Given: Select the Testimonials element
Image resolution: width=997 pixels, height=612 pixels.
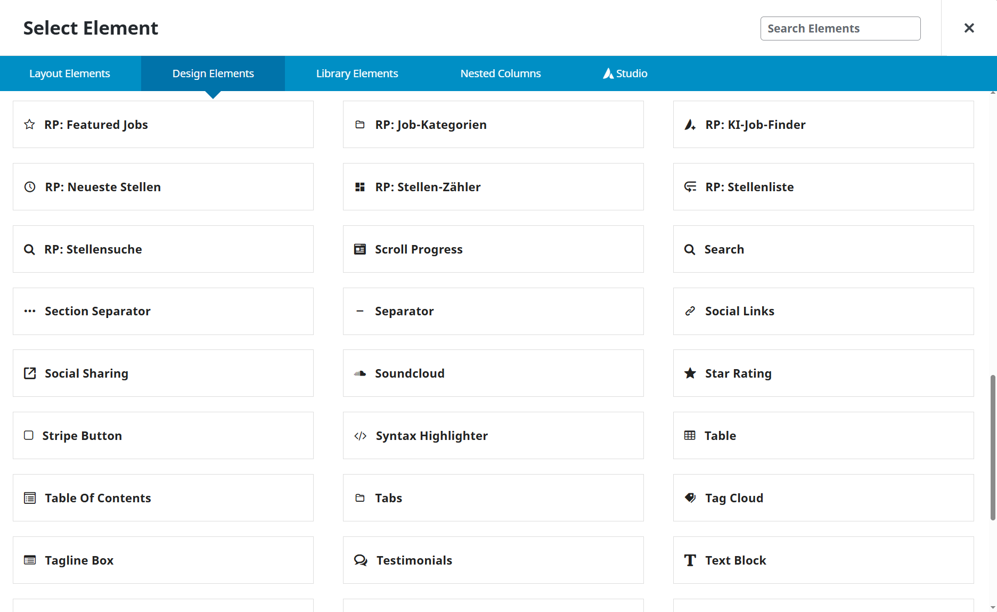Looking at the screenshot, I should point(493,560).
